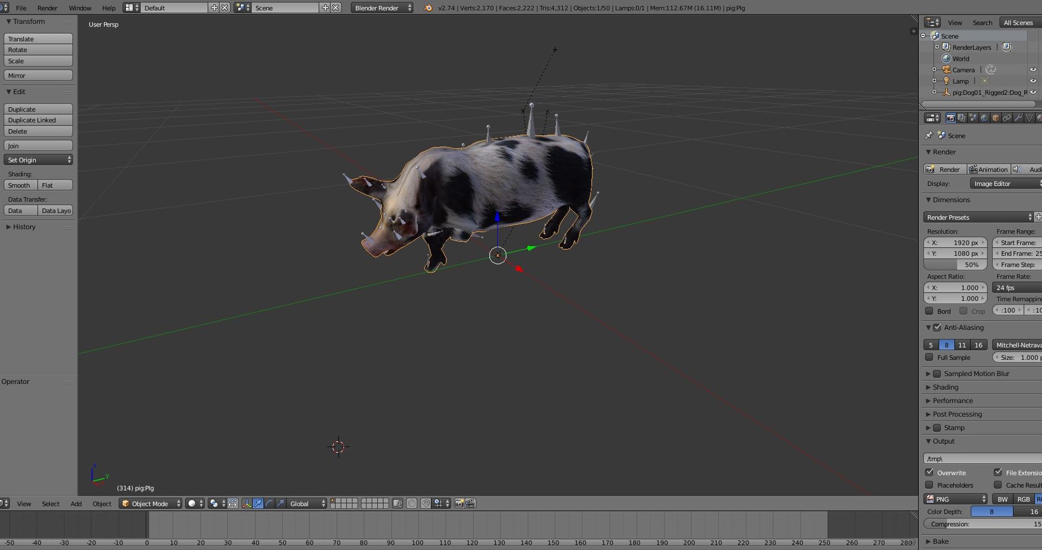
Task: Open the Object properties tab cube icon
Action: pos(996,118)
